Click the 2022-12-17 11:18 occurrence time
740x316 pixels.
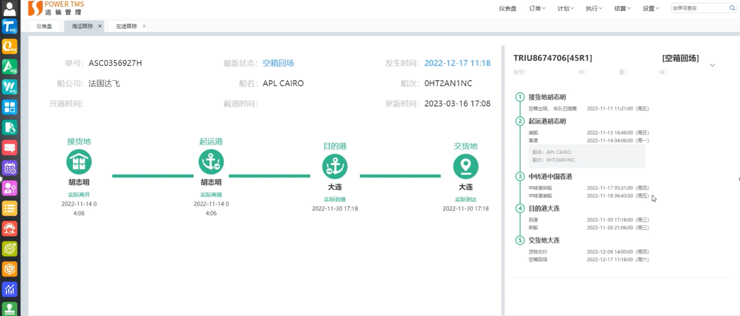click(457, 63)
